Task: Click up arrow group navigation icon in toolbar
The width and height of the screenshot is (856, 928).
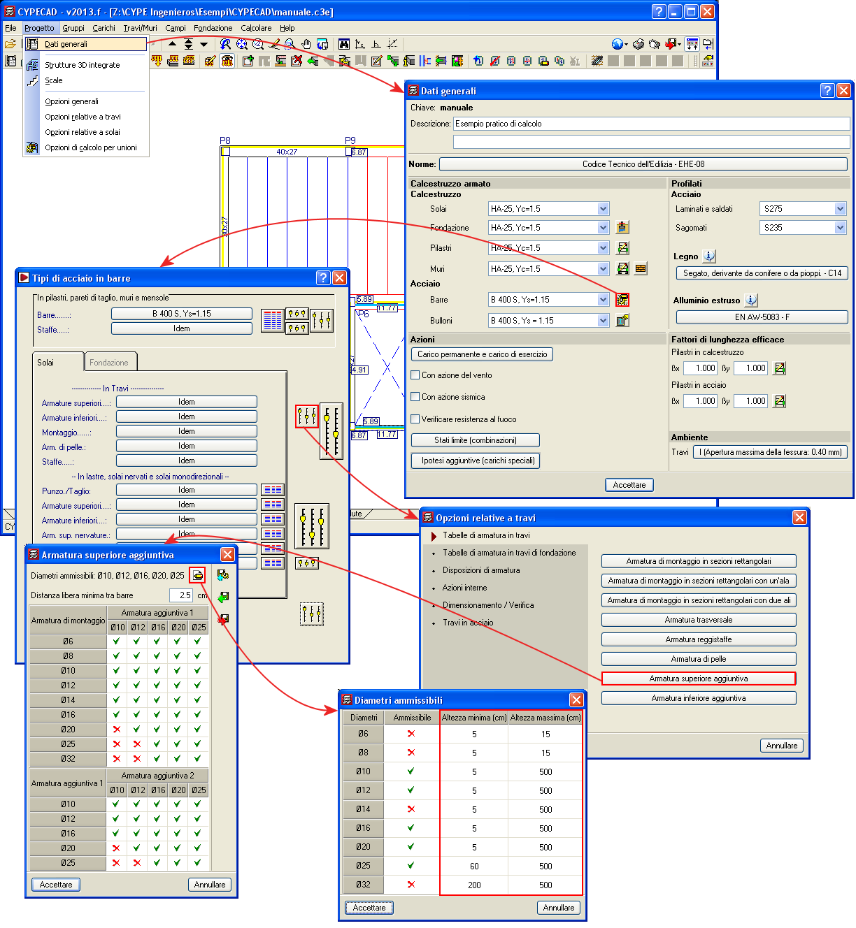Action: tap(173, 44)
